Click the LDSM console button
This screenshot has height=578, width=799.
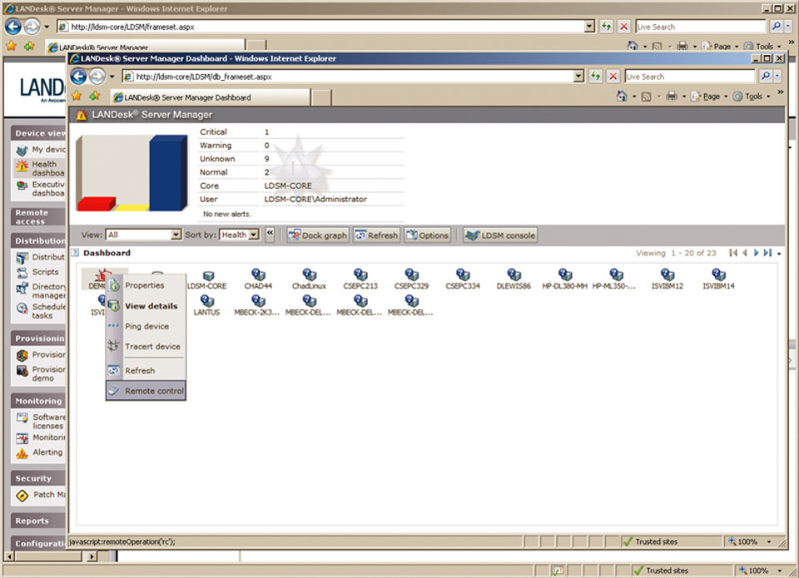coord(500,235)
